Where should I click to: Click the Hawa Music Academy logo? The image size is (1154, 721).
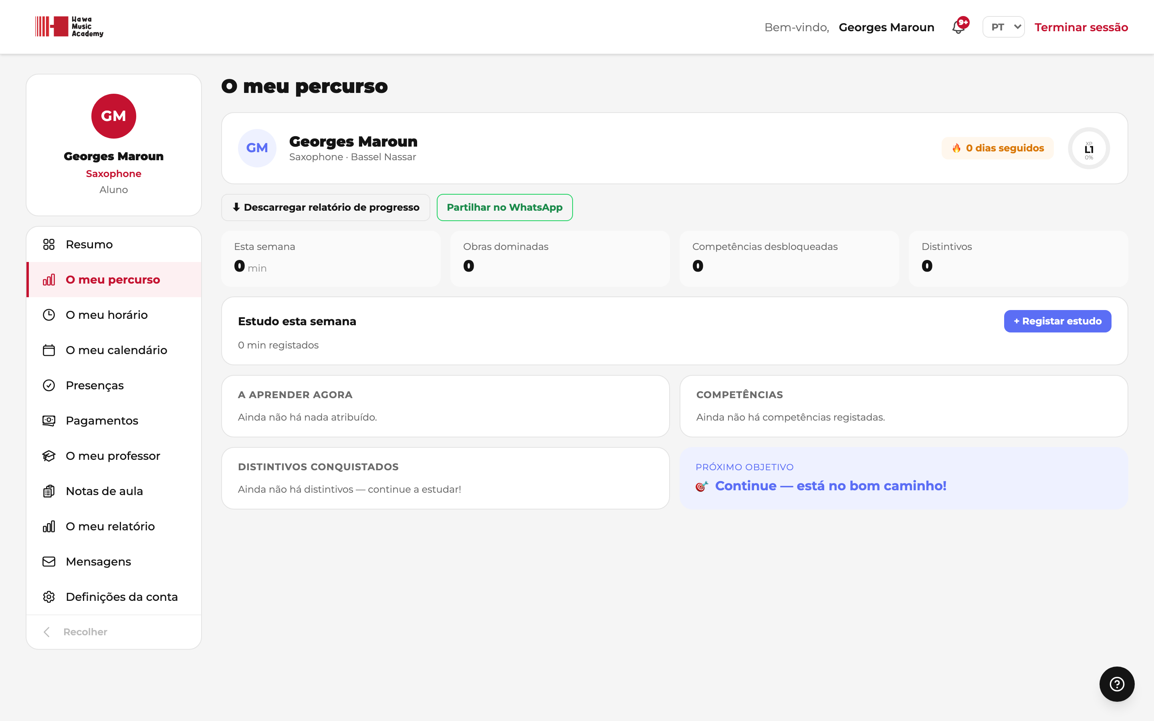[x=69, y=27]
